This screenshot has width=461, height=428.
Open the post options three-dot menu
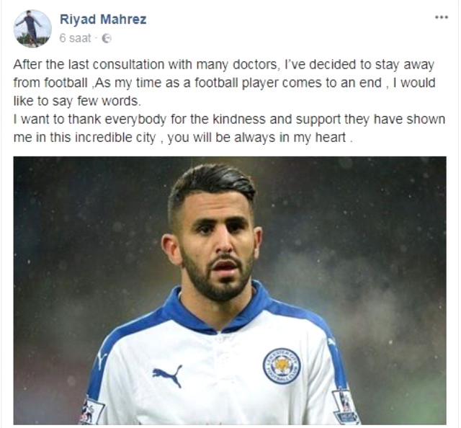coord(442,17)
